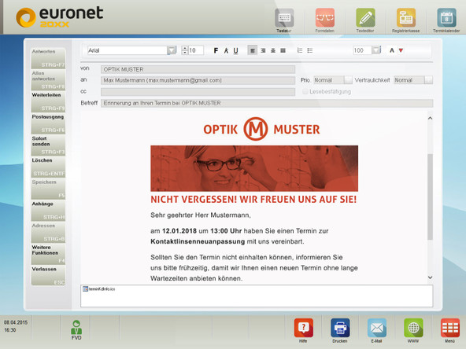The width and height of the screenshot is (466, 349).
Task: Open the zoom 100 dropdown
Action: 376,50
